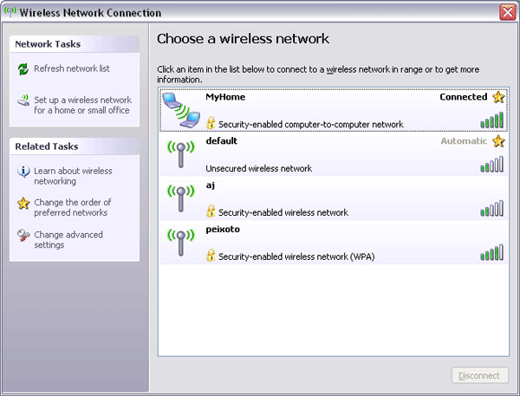
Task: Click the Learn about wireless networking info icon
Action: pos(23,172)
